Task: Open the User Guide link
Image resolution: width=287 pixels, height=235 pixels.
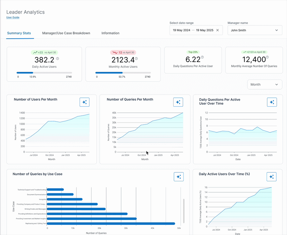Action: click(x=13, y=17)
